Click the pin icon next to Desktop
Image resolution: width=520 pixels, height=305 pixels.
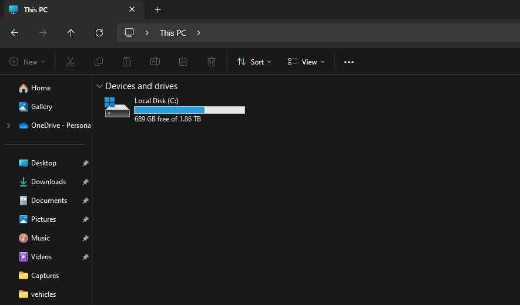(85, 163)
